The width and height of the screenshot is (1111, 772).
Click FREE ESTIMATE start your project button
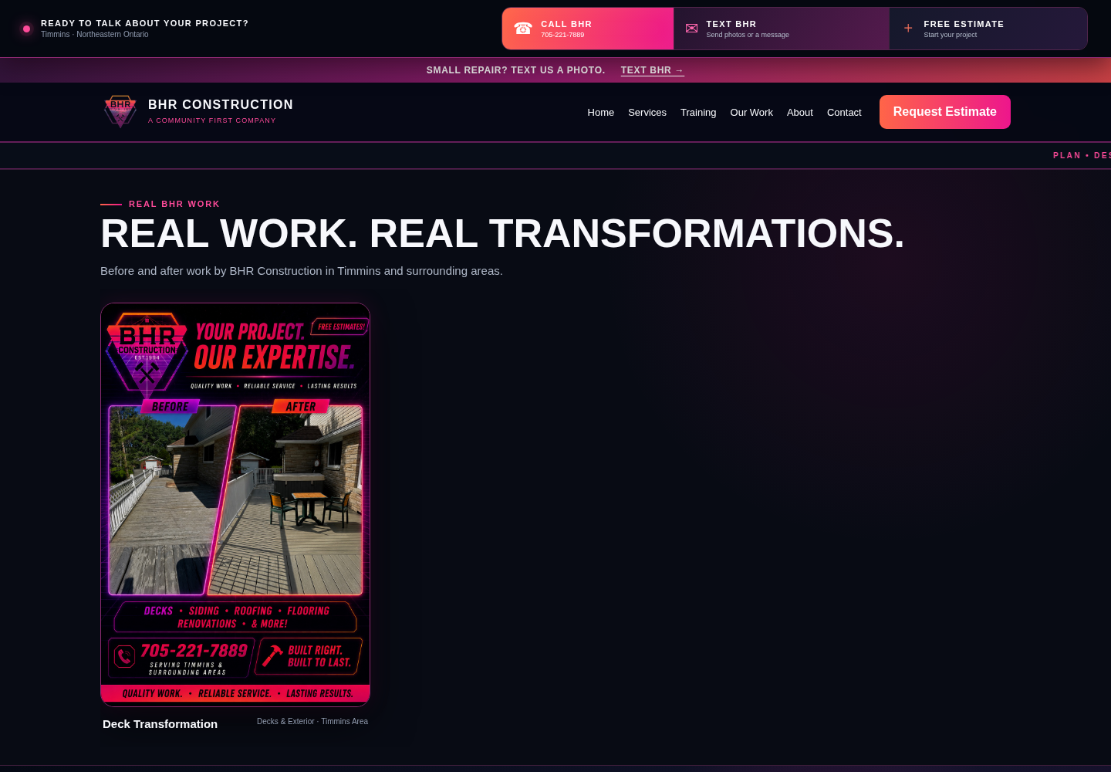pos(988,29)
